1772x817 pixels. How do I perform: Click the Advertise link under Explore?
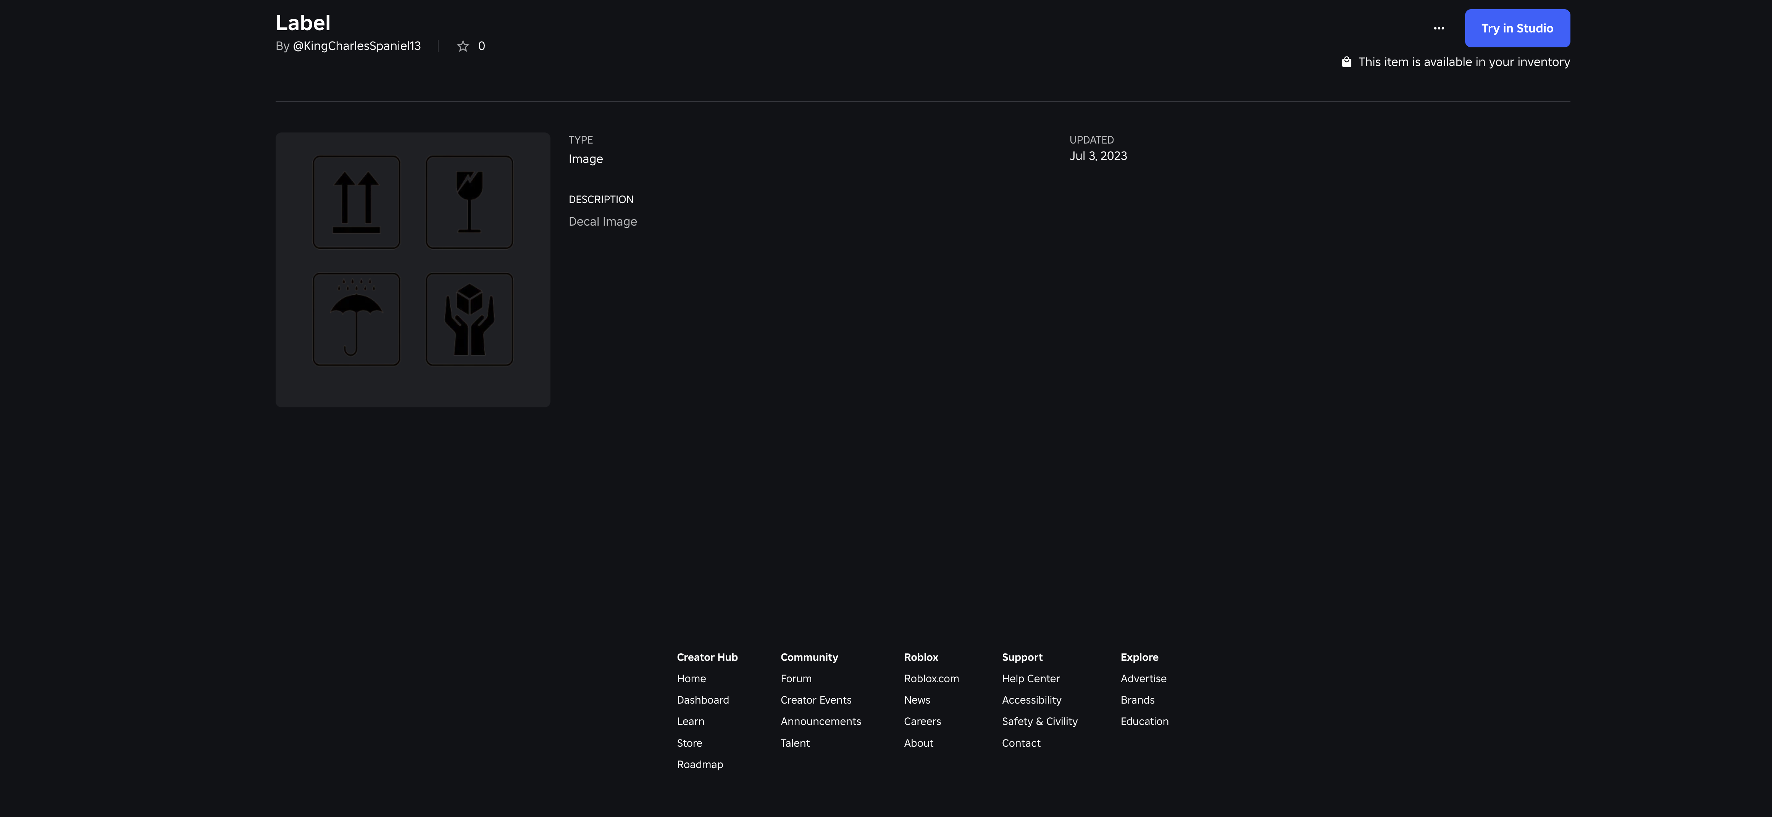[x=1143, y=679]
